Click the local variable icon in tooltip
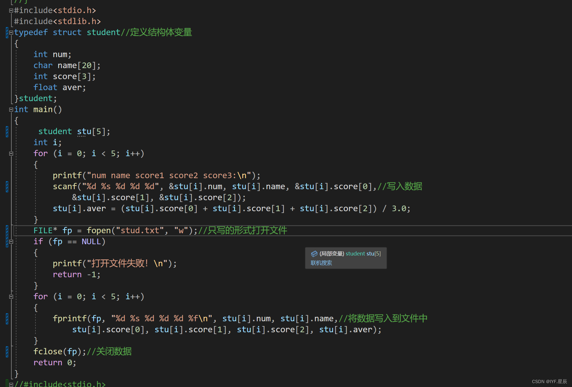This screenshot has height=387, width=572. [x=314, y=254]
